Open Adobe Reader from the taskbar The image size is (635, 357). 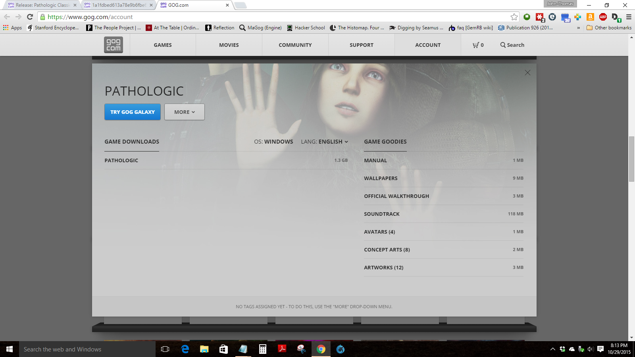pos(282,349)
